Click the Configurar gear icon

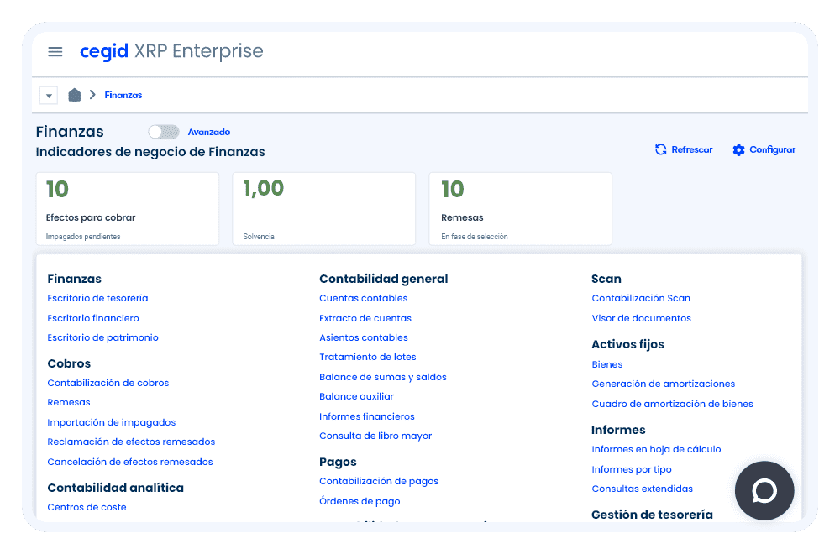(x=738, y=149)
